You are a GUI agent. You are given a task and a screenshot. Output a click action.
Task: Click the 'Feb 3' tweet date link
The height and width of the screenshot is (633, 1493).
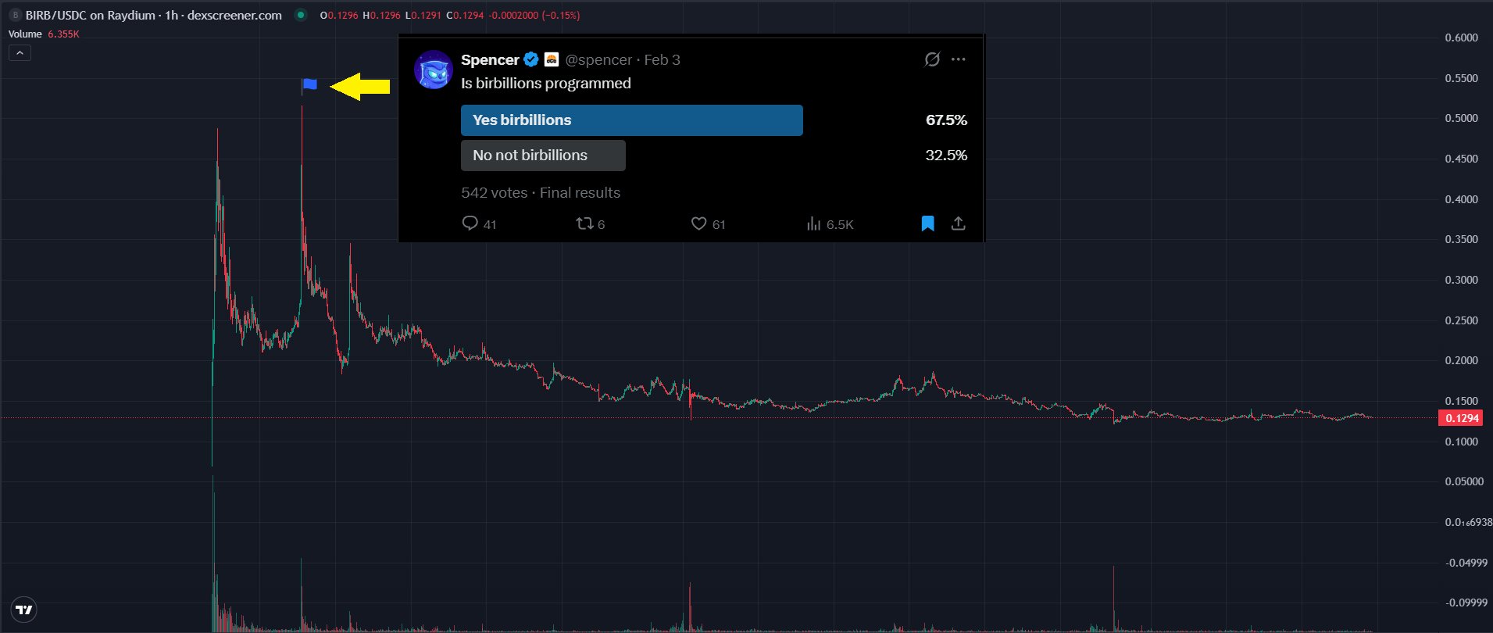662,60
